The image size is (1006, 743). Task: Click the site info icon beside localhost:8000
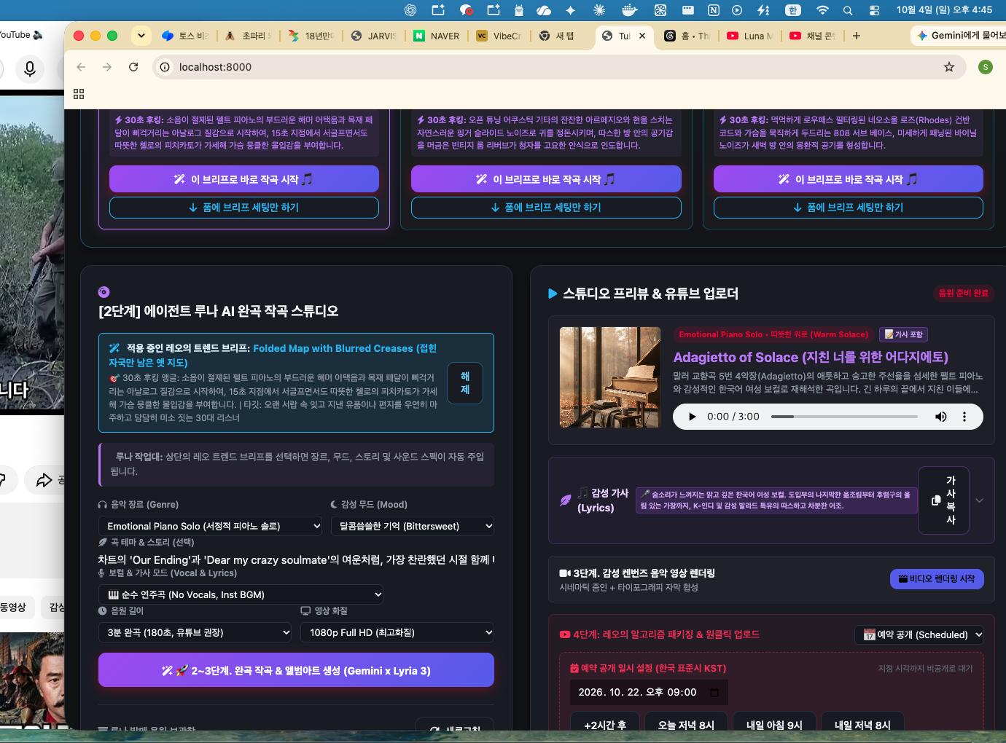coord(165,67)
